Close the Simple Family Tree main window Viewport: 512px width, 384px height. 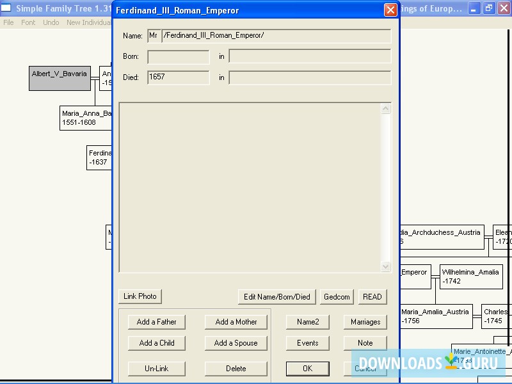(504, 8)
